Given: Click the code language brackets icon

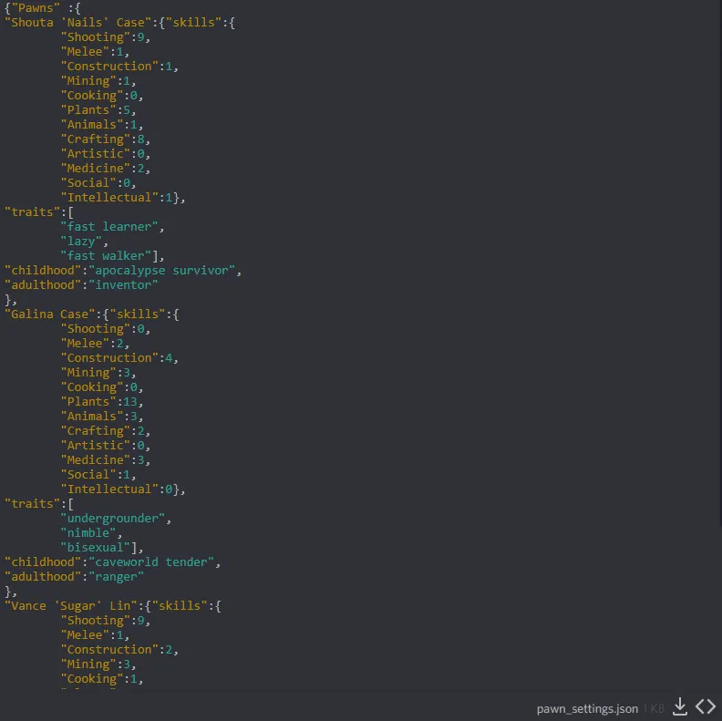Looking at the screenshot, I should pyautogui.click(x=706, y=707).
